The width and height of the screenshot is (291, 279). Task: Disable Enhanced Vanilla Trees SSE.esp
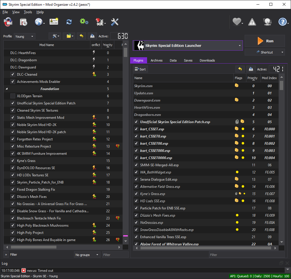136,237
